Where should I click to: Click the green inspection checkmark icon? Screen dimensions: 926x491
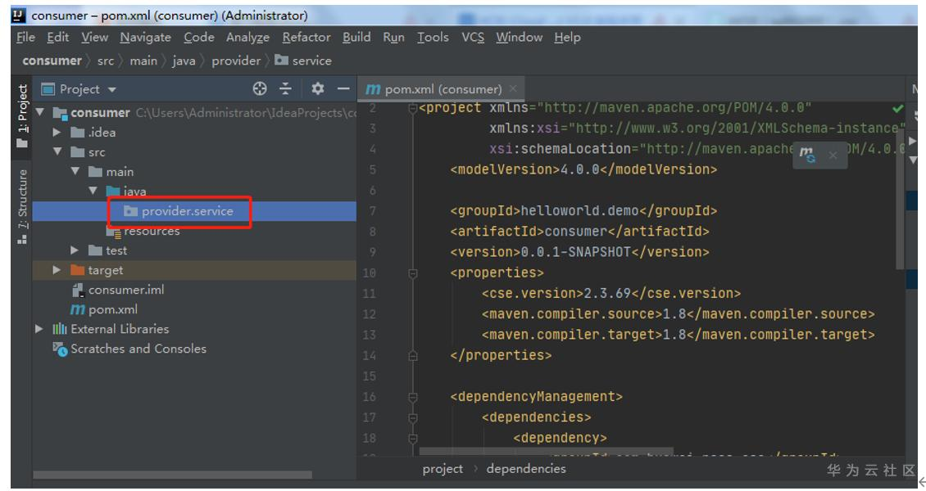(x=897, y=109)
